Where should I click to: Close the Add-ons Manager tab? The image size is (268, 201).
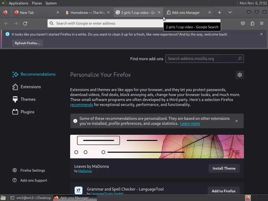pos(210,12)
